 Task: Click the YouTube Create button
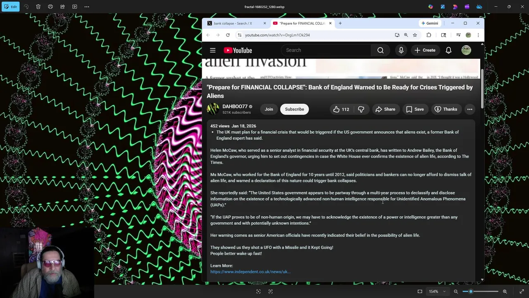pyautogui.click(x=425, y=50)
